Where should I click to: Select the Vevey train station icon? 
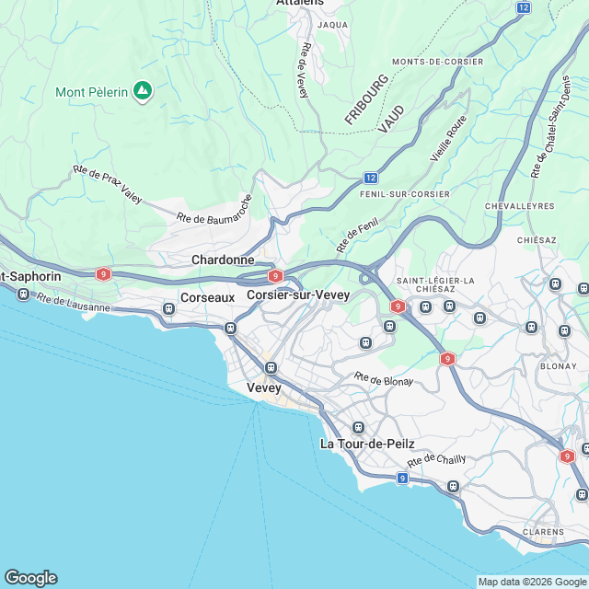[x=271, y=368]
